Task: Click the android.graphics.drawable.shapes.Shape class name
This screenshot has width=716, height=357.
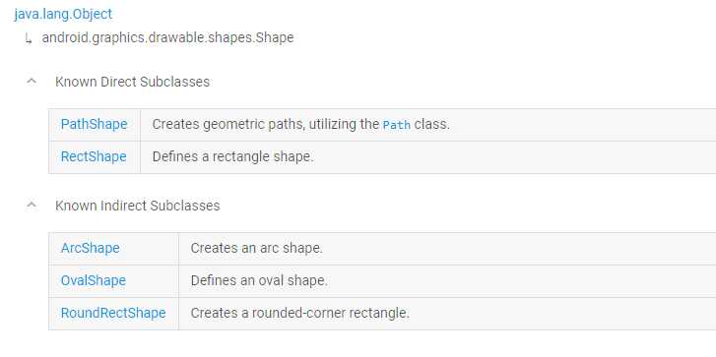Action: pyautogui.click(x=167, y=37)
